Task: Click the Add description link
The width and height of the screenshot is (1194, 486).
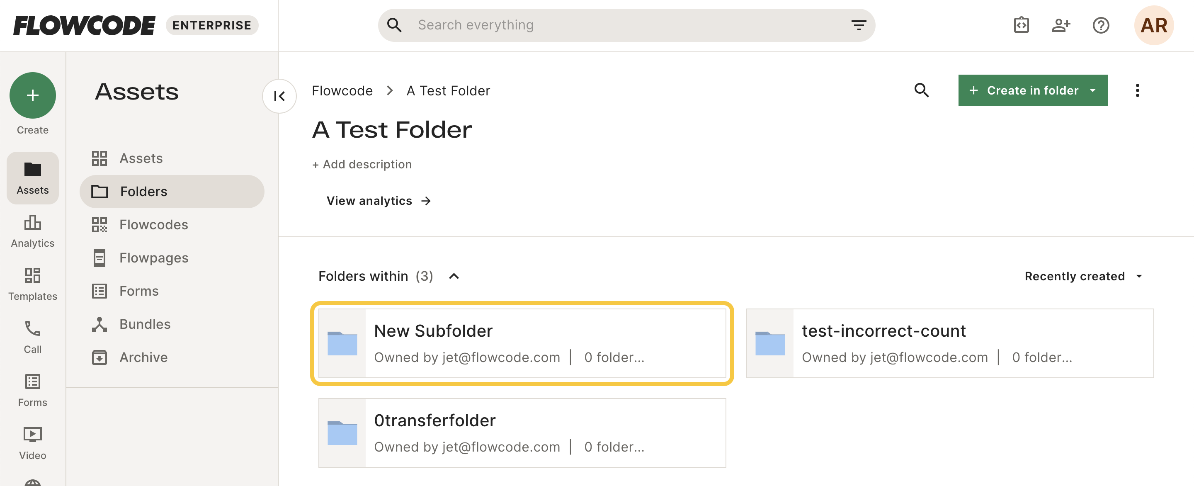Action: tap(362, 164)
